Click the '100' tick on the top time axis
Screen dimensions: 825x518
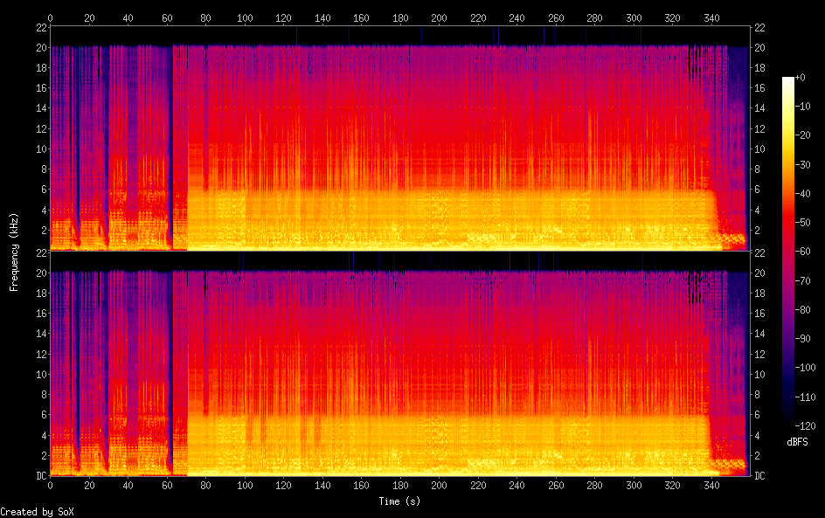[x=245, y=17]
